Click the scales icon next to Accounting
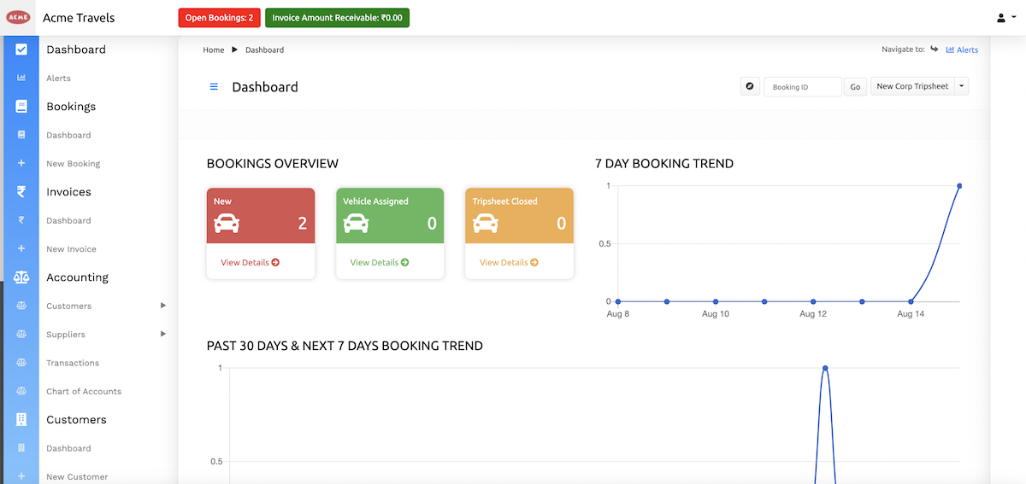The height and width of the screenshot is (484, 1026). 21,277
